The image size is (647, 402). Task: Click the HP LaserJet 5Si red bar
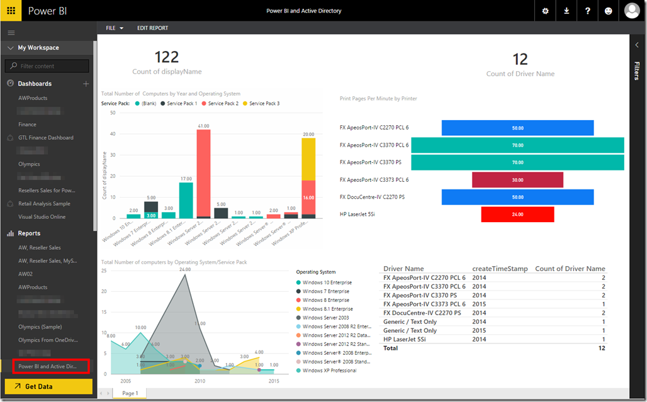click(517, 215)
